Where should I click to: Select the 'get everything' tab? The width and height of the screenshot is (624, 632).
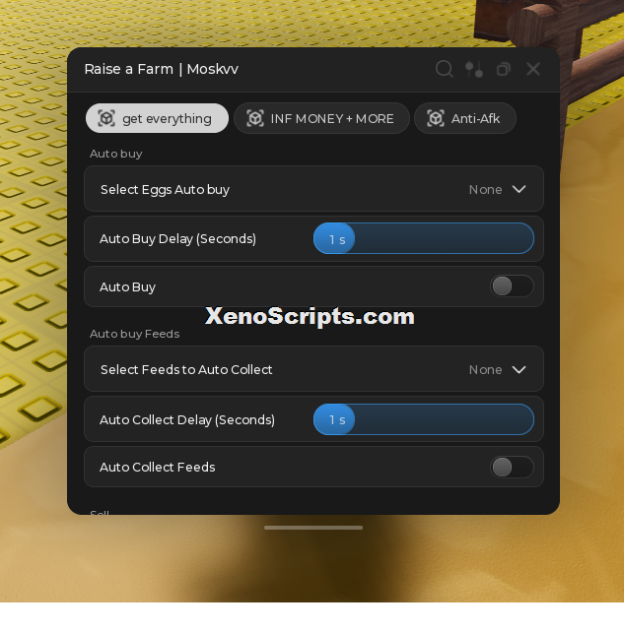(157, 118)
